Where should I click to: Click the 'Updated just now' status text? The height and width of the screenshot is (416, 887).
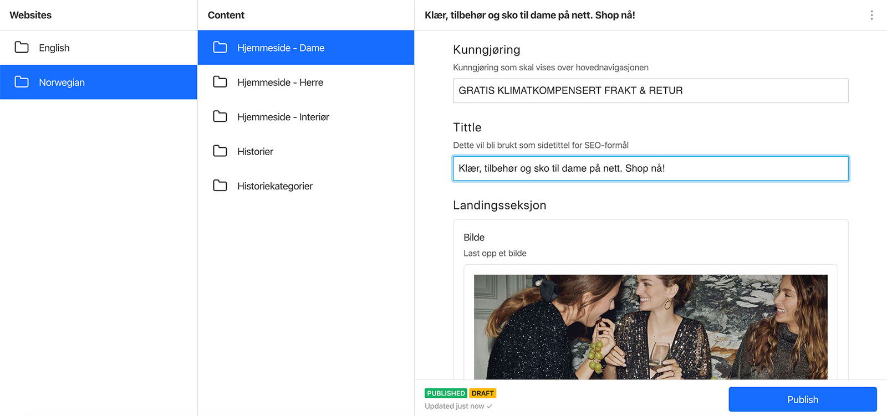point(455,406)
